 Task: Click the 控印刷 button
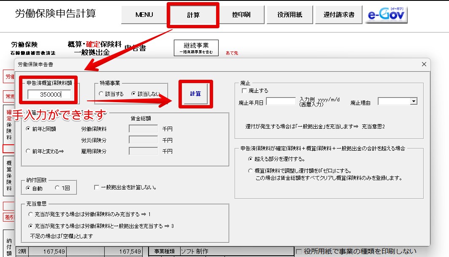tap(241, 15)
